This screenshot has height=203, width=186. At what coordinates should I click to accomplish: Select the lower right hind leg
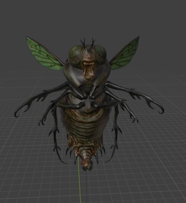pyautogui.click(x=114, y=140)
